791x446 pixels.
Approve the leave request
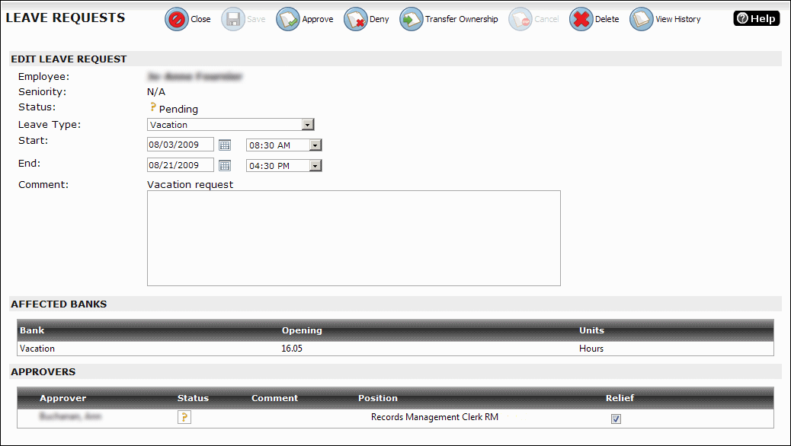click(287, 20)
